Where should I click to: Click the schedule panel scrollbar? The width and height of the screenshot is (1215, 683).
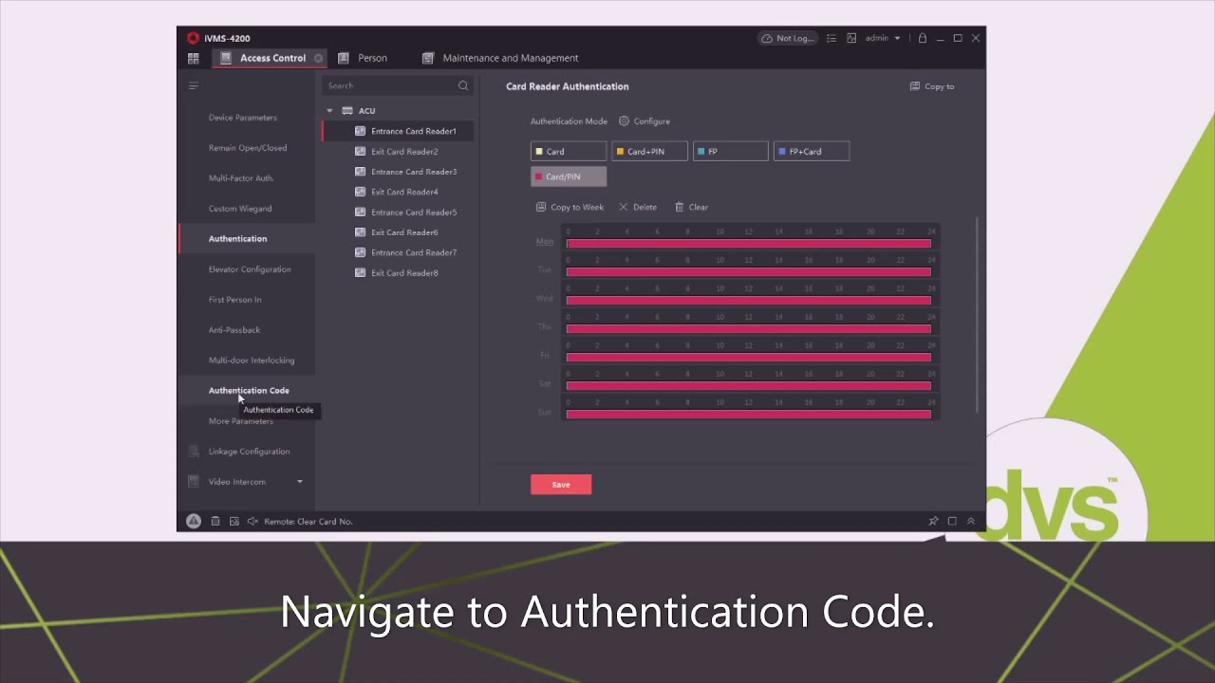[x=976, y=316]
